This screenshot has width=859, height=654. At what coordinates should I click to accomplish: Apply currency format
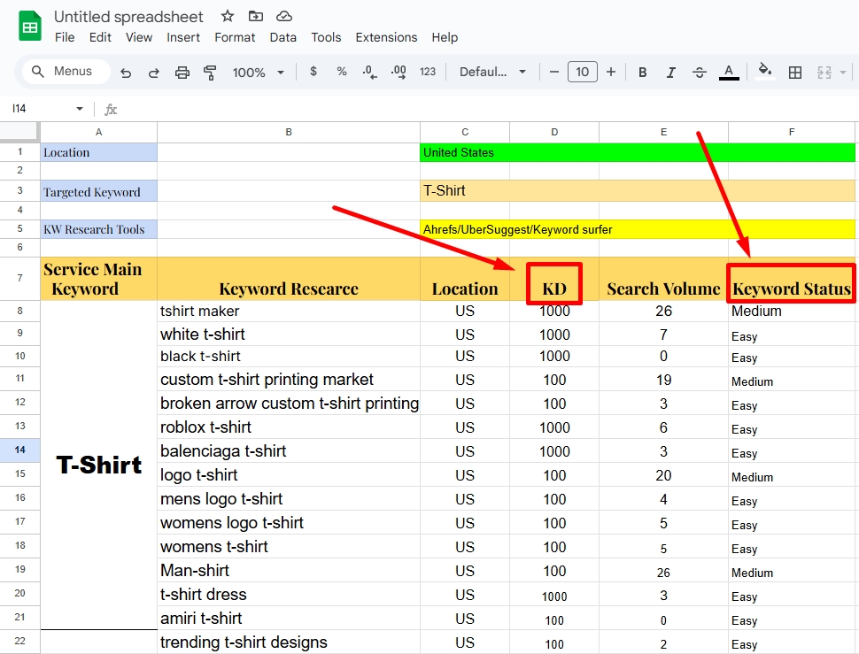click(313, 72)
